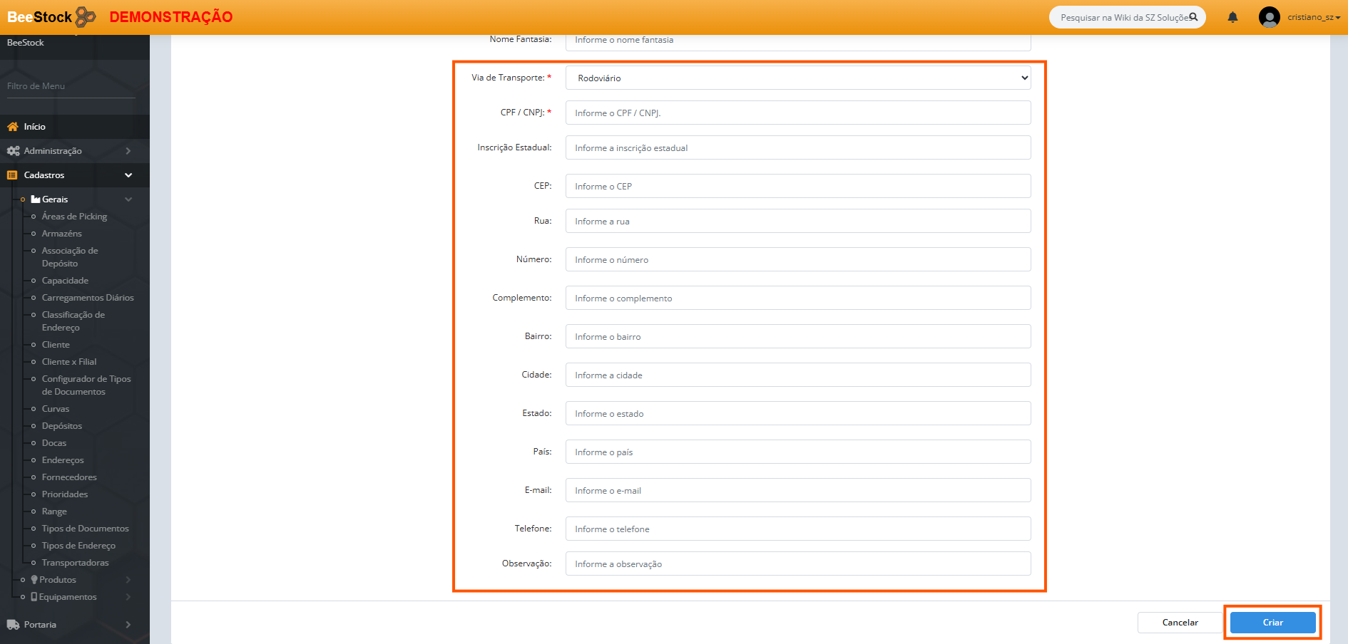Click the Cadastros list icon

(x=12, y=175)
